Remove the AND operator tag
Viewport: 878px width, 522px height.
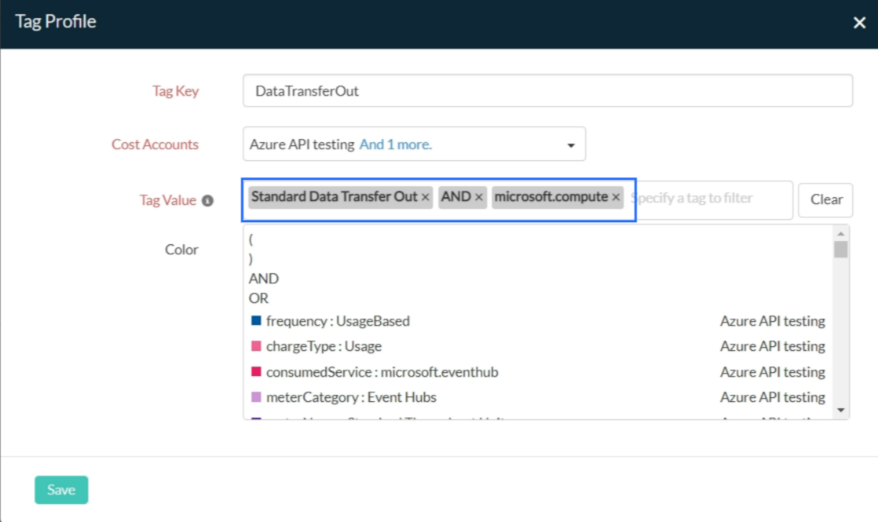point(479,198)
